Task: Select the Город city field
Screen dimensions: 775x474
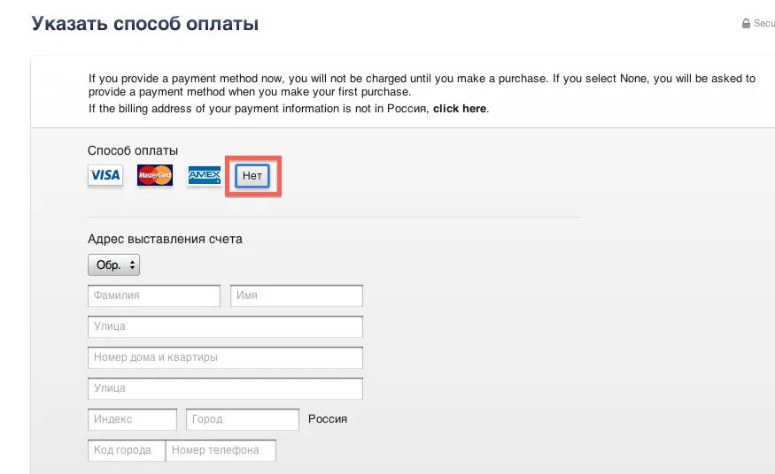Action: coord(243,419)
